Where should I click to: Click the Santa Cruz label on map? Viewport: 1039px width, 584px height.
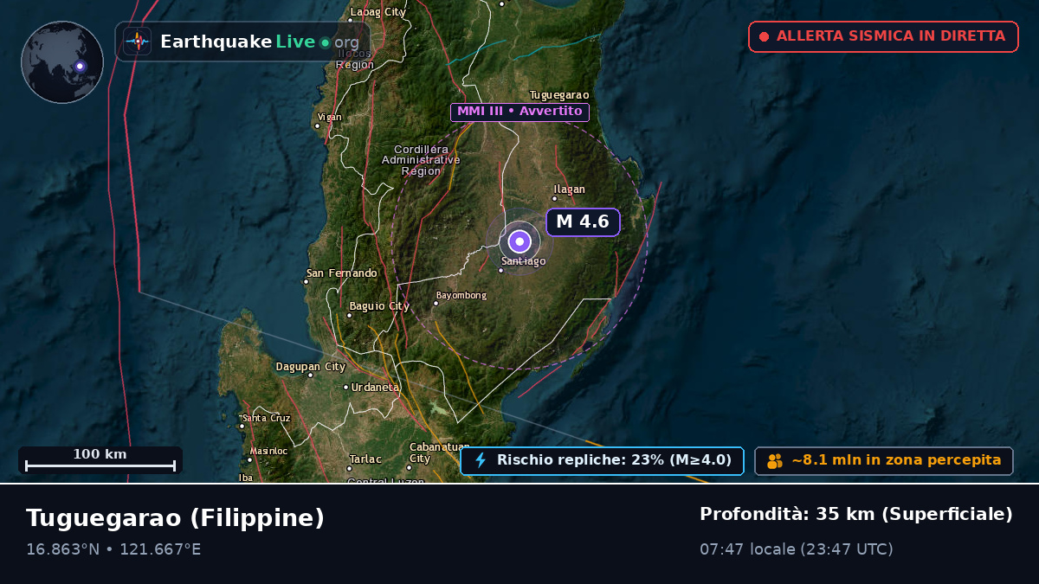pos(267,418)
